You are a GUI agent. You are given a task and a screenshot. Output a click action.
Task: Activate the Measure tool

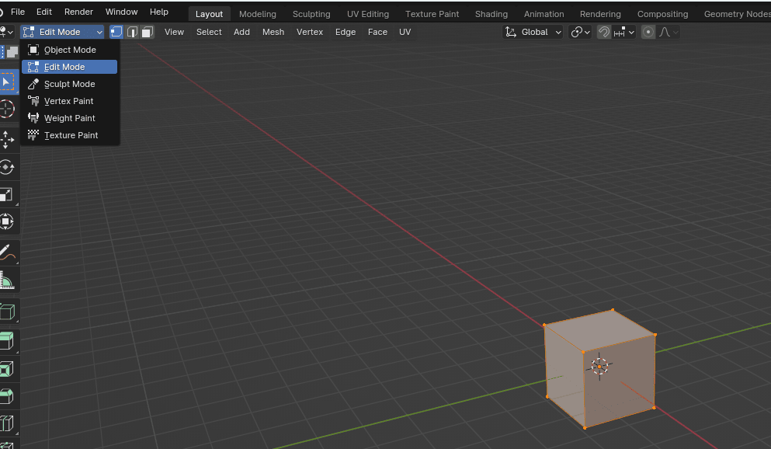[6, 280]
